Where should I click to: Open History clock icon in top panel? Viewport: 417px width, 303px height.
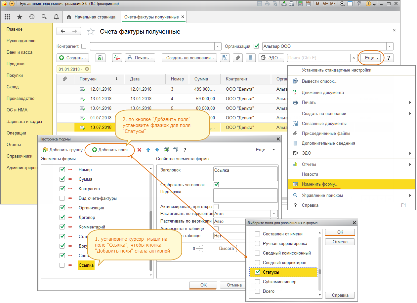click(x=32, y=17)
